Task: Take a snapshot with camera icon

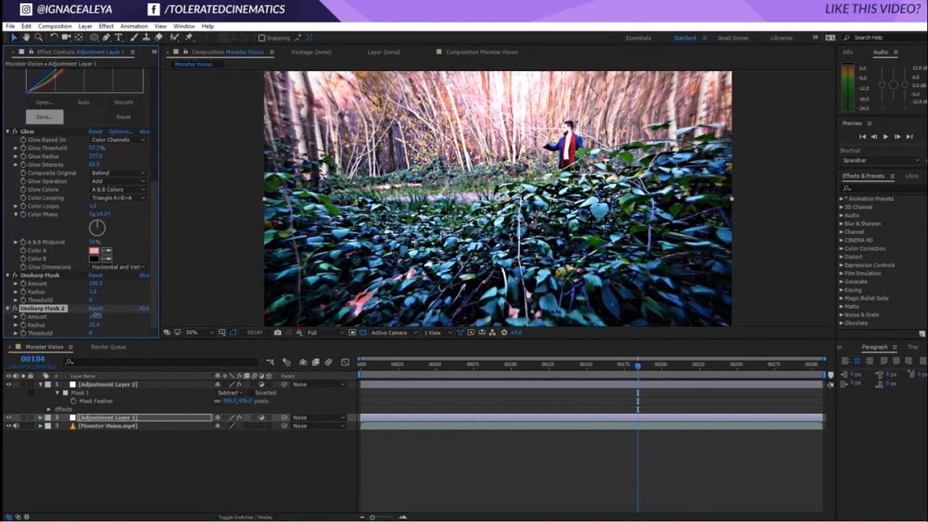Action: 277,332
